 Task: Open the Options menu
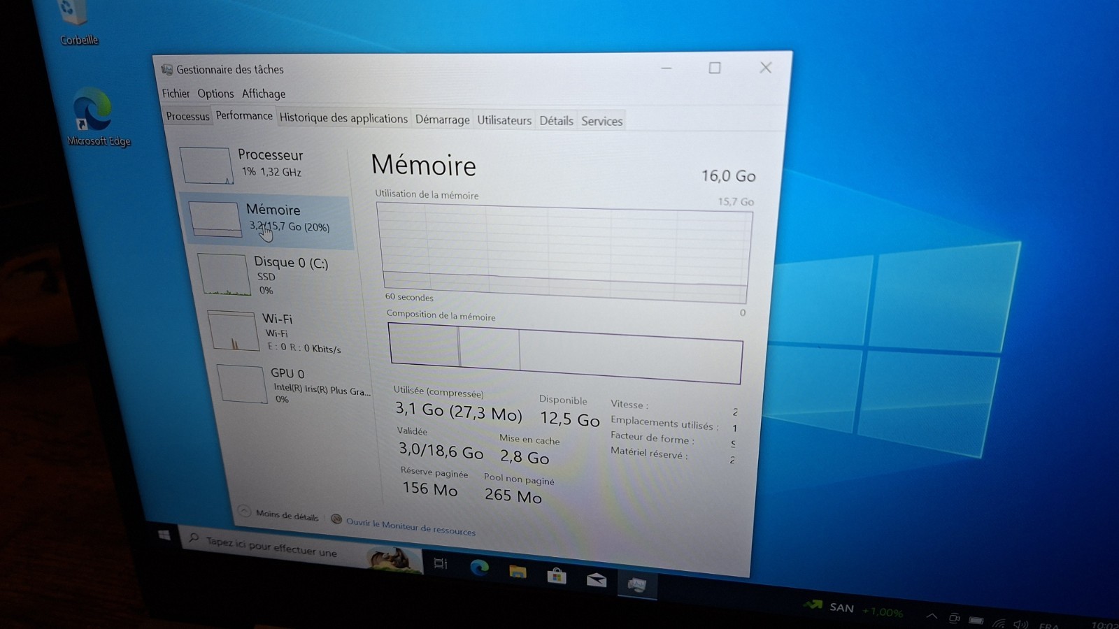pyautogui.click(x=215, y=94)
